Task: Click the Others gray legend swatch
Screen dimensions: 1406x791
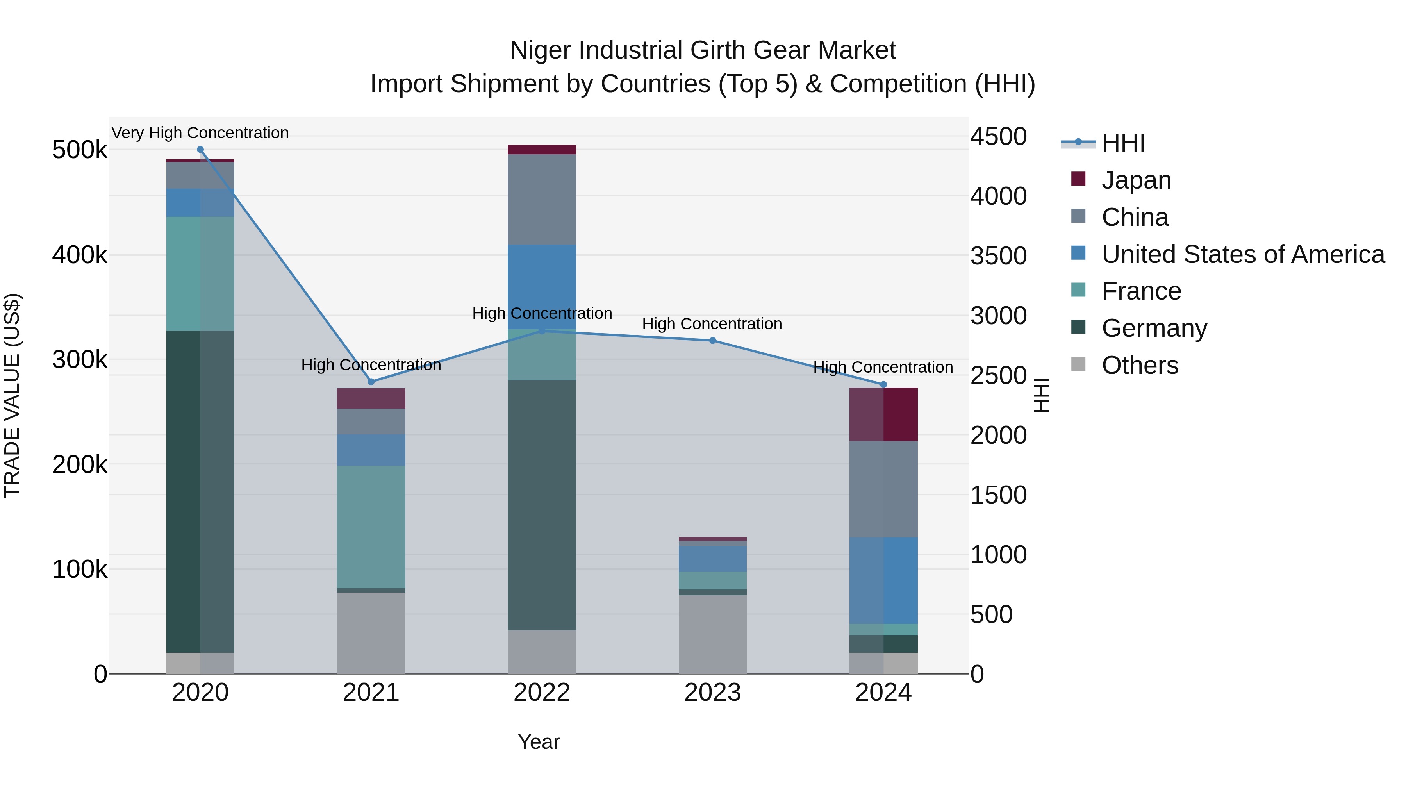Action: click(x=1078, y=364)
